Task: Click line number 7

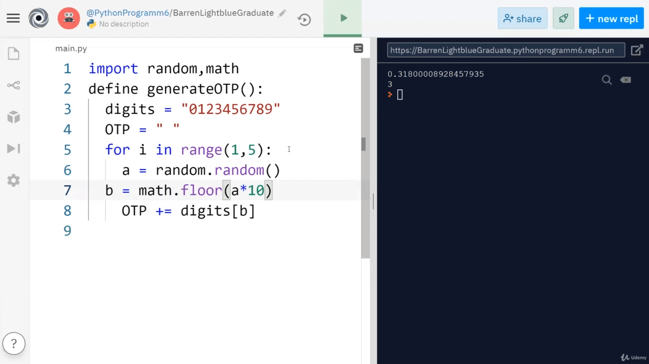Action: click(67, 190)
